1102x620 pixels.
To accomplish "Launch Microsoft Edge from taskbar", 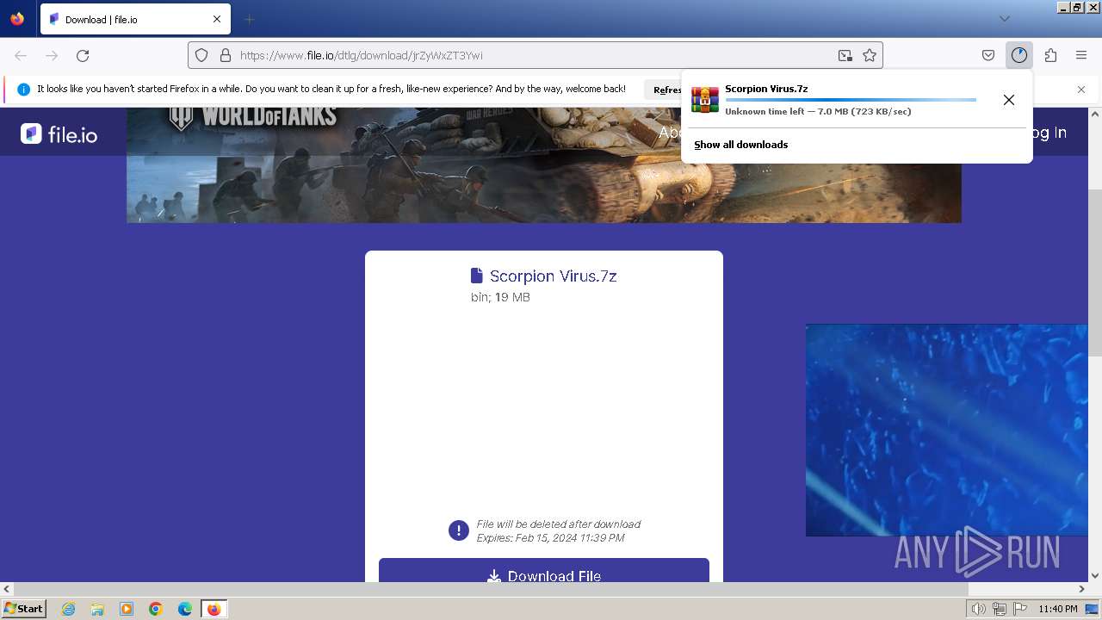I will tap(185, 609).
